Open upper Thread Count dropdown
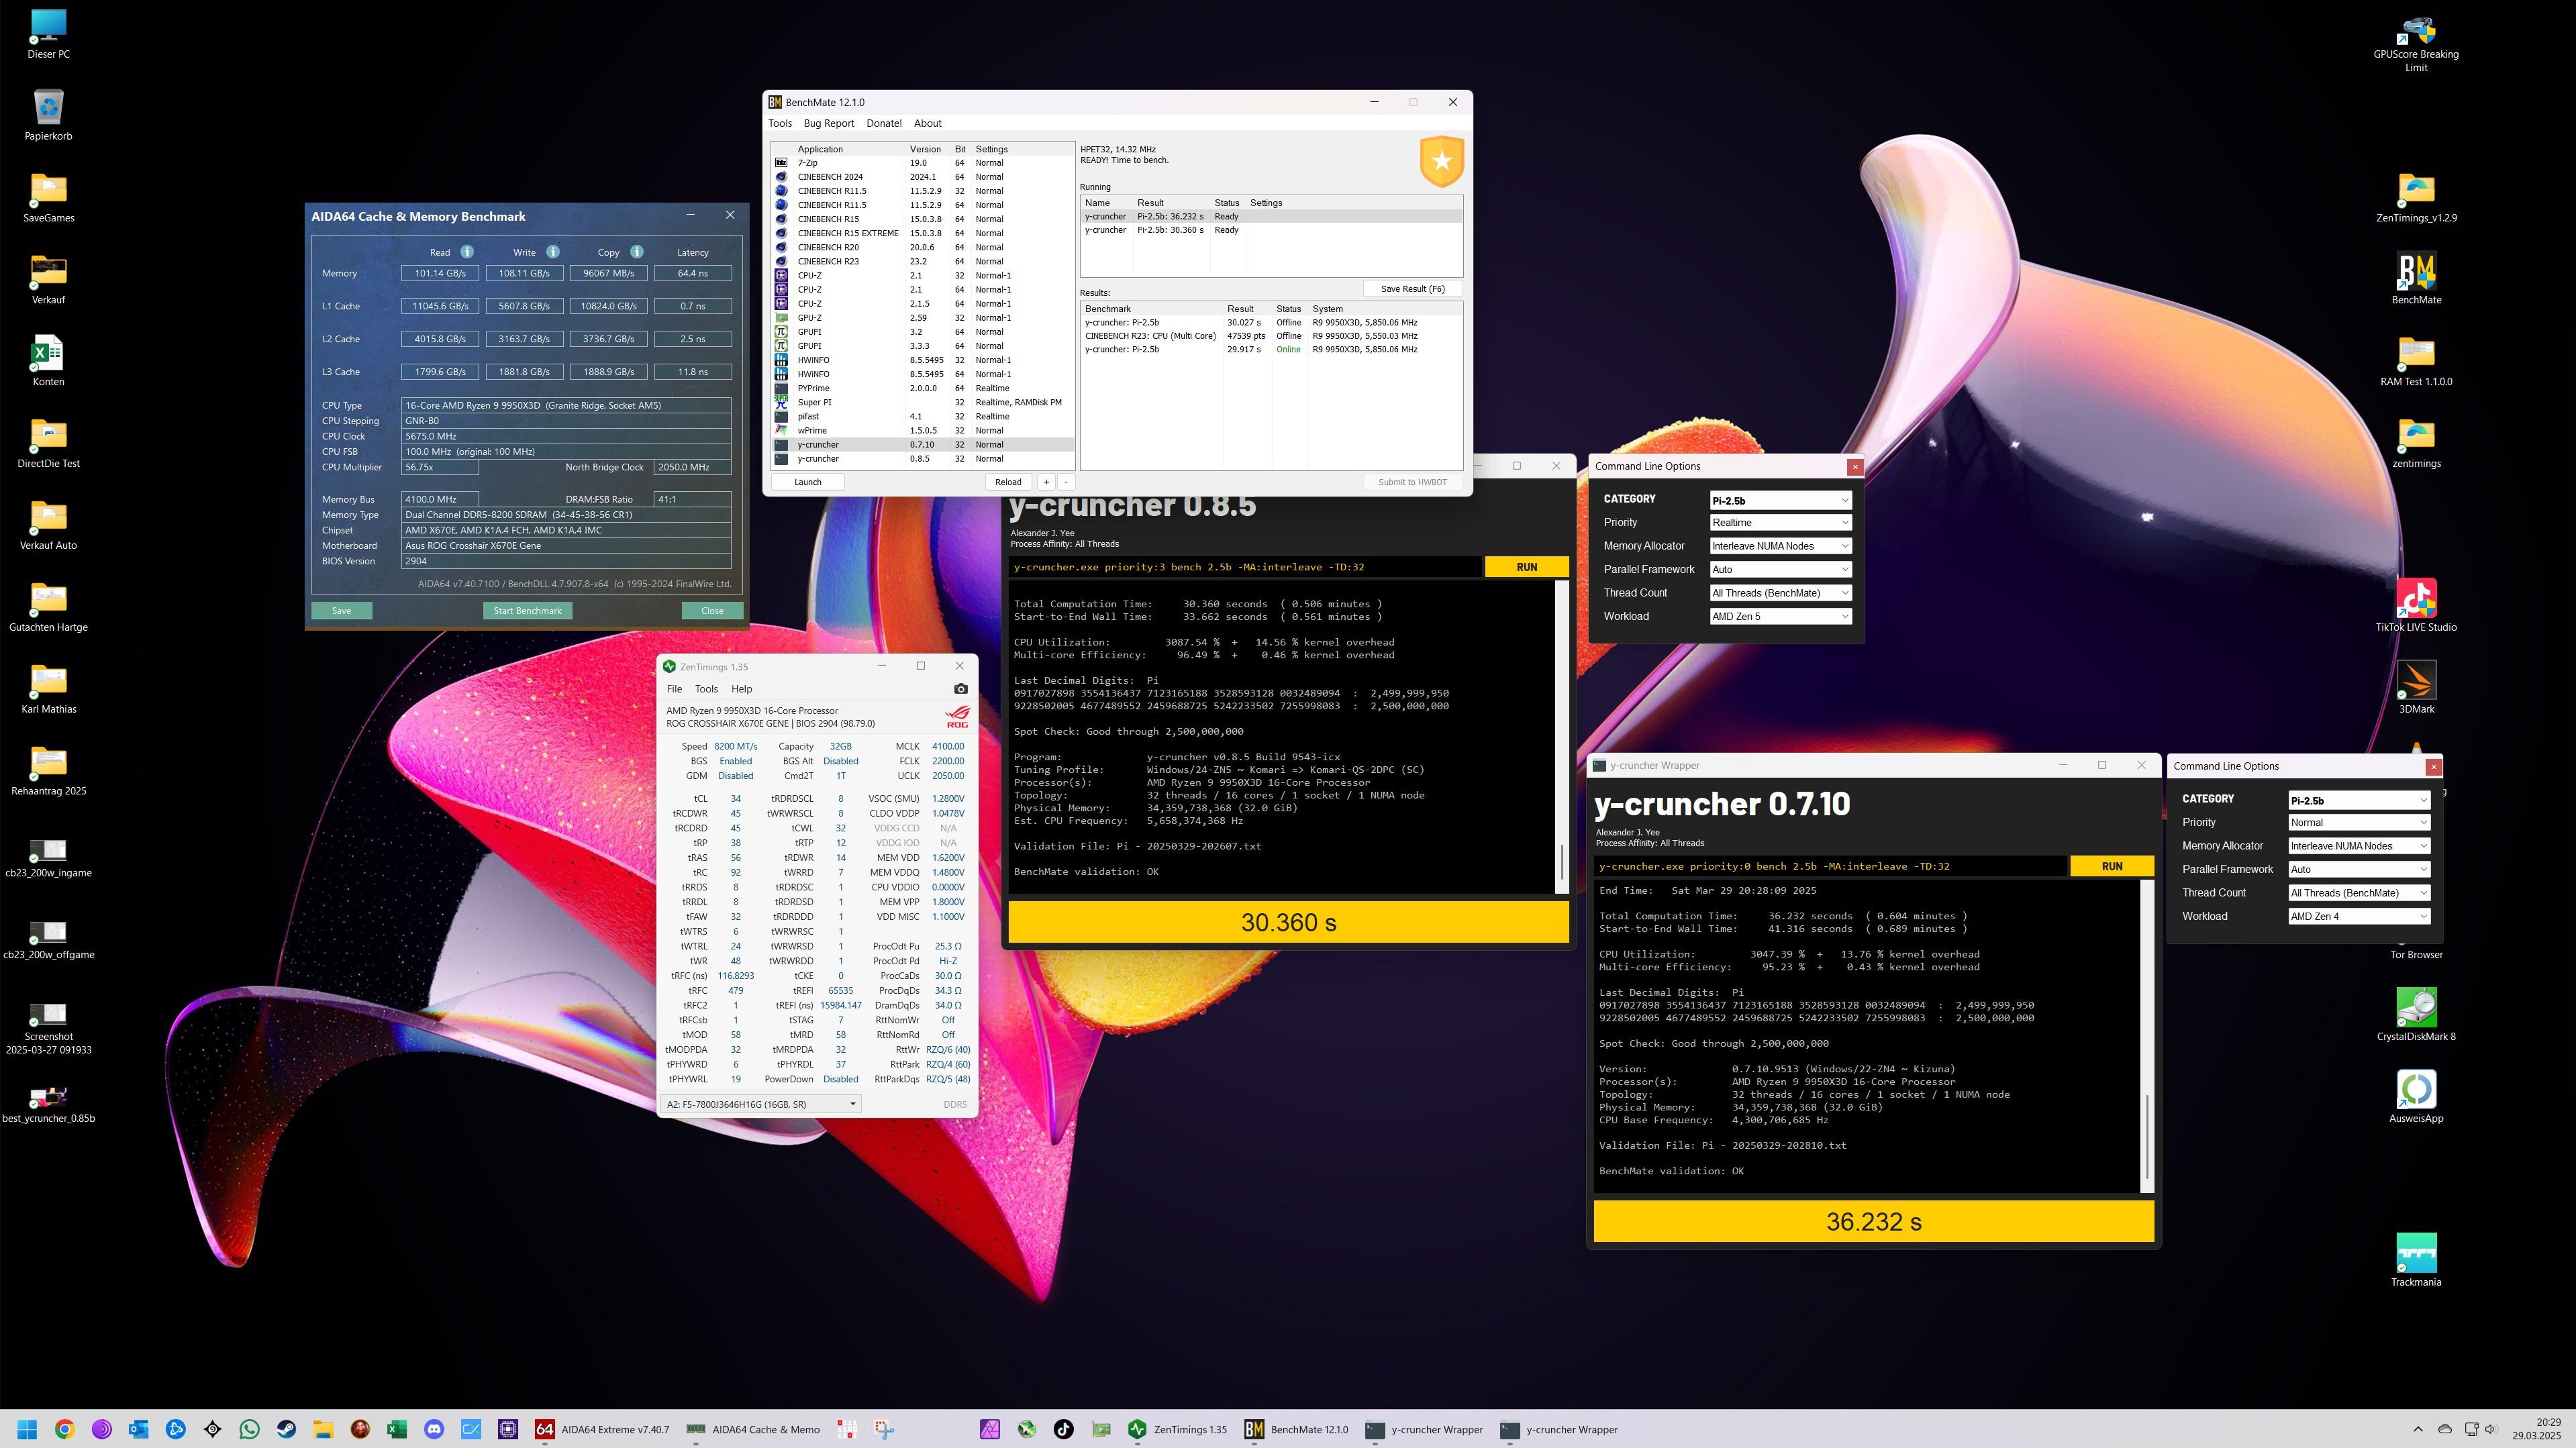 point(1780,593)
